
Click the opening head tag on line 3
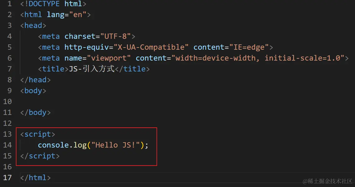point(33,25)
